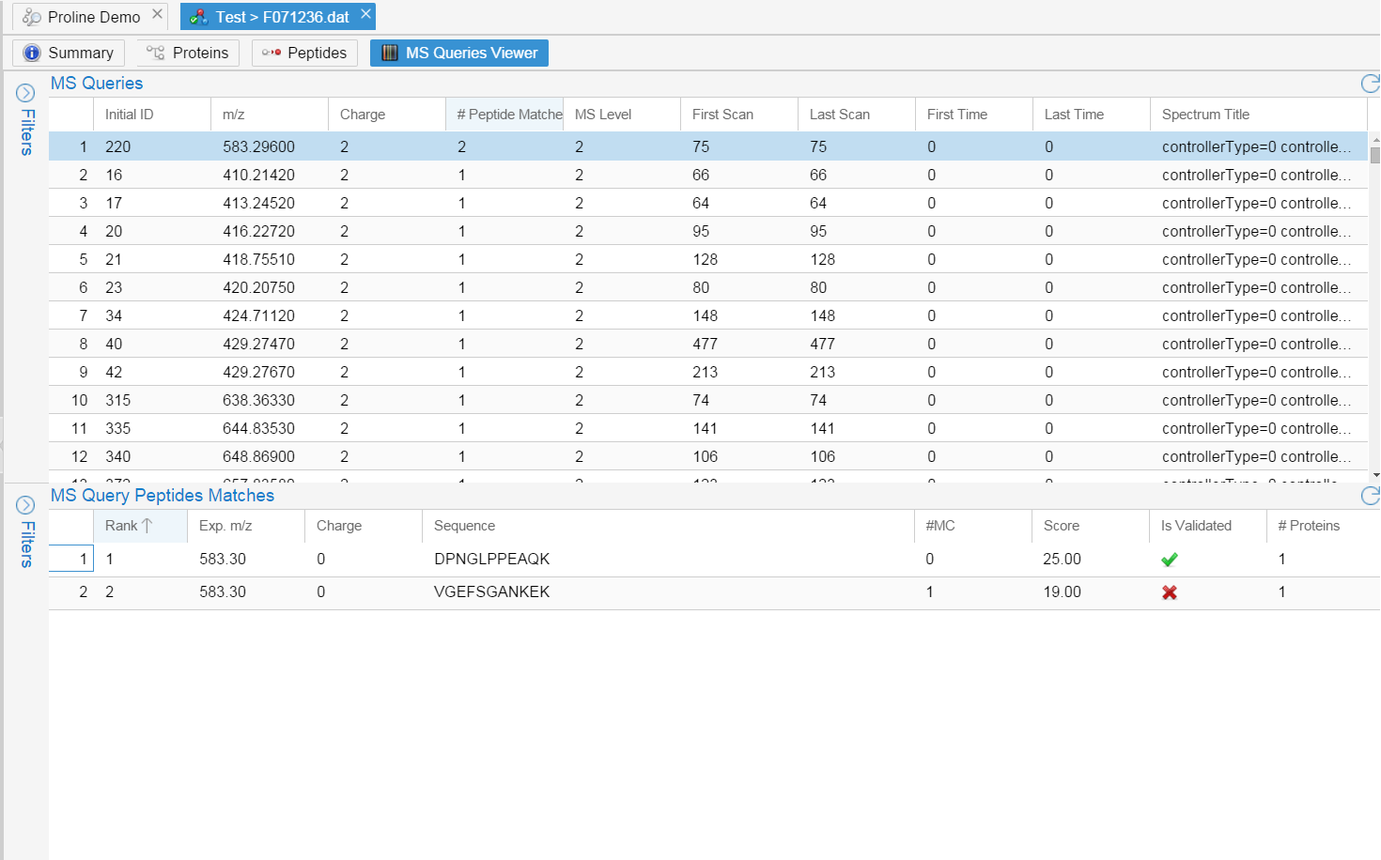The height and width of the screenshot is (860, 1381).
Task: Select peptide match row VGEFSGANKEK
Action: click(x=491, y=592)
